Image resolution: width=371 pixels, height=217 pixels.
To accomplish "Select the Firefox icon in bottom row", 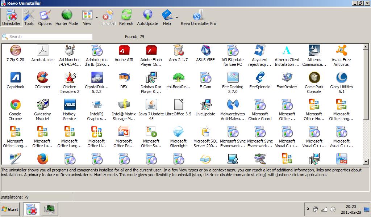I will click(43, 159).
